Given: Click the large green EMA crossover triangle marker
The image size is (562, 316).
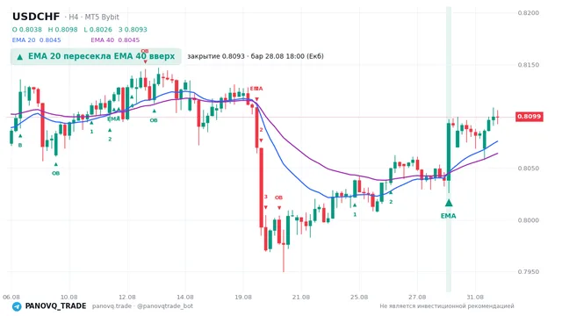Looking at the screenshot, I should 449,203.
